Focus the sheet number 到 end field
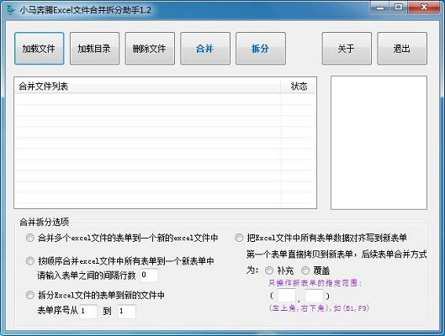 point(127,312)
